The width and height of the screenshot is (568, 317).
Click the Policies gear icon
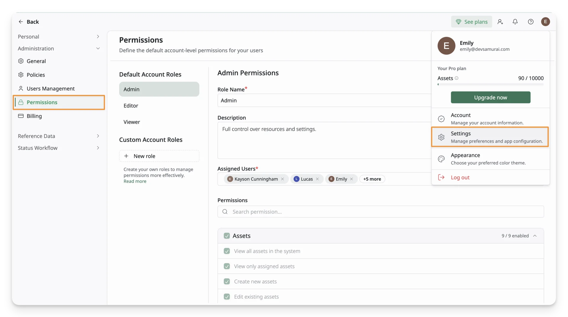click(21, 75)
